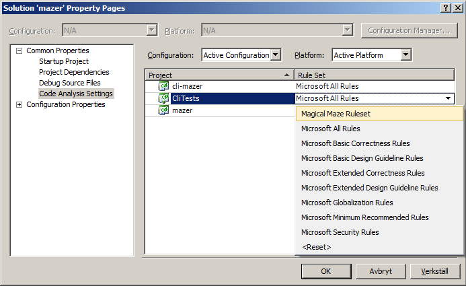Select Microsoft Globalization Rules
466x286 pixels.
point(379,203)
